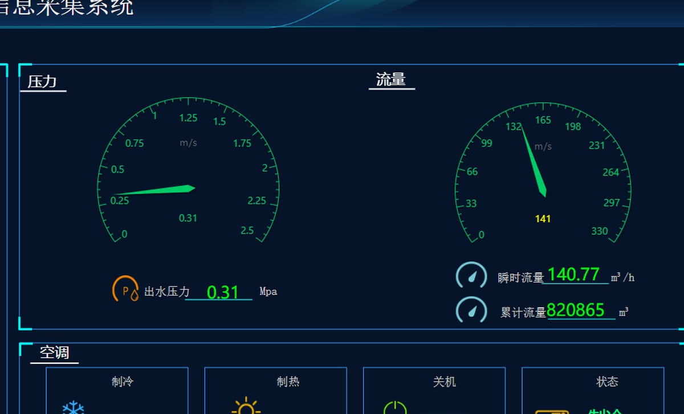684x414 pixels.
Task: Click the 2.5 tick label on the pressure gauge
Action: [247, 231]
